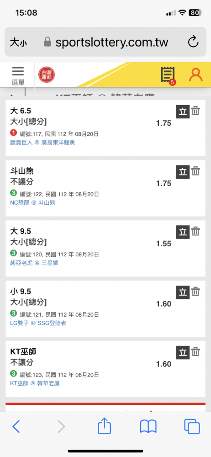Toggle the 立 button on KT巫師 bet
This screenshot has height=457, width=211.
(x=183, y=353)
